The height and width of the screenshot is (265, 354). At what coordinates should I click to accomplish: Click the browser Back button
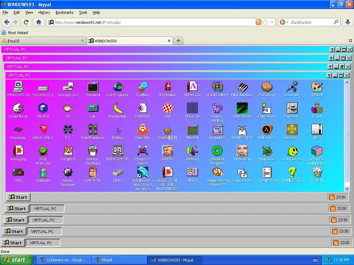tap(7, 22)
